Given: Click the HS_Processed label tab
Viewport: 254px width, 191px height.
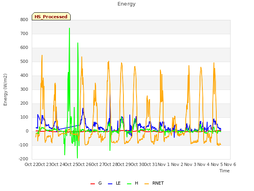Looking at the screenshot, I should 51,16.
